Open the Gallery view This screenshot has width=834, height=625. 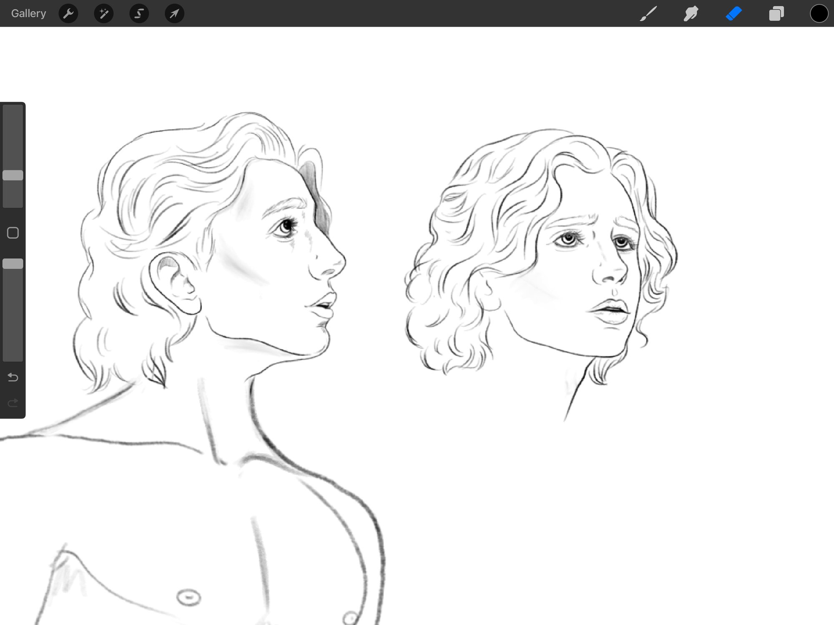(x=28, y=13)
